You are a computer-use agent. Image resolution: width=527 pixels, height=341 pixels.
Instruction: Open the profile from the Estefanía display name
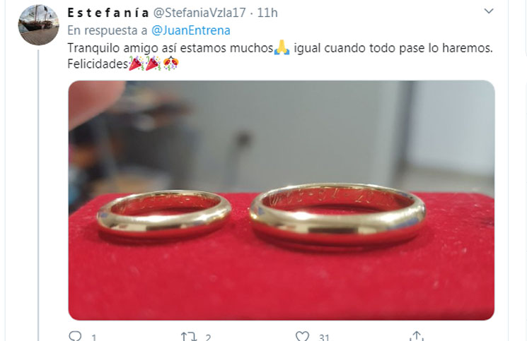(x=108, y=13)
